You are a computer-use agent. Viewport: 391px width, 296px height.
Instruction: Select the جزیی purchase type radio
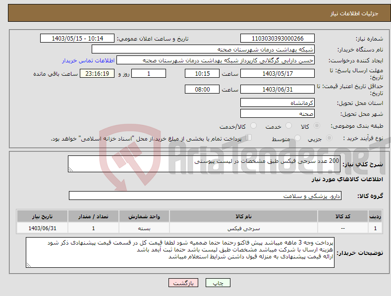click(x=329, y=138)
